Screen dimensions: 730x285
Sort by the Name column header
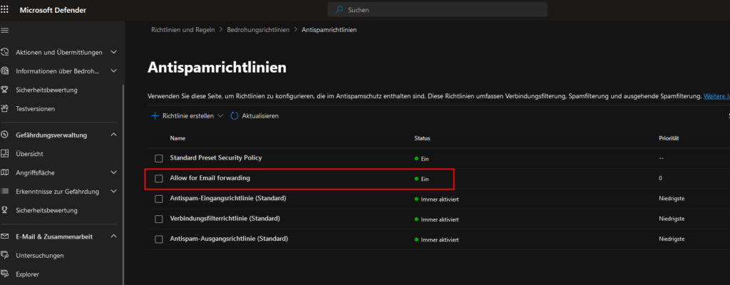pos(178,138)
